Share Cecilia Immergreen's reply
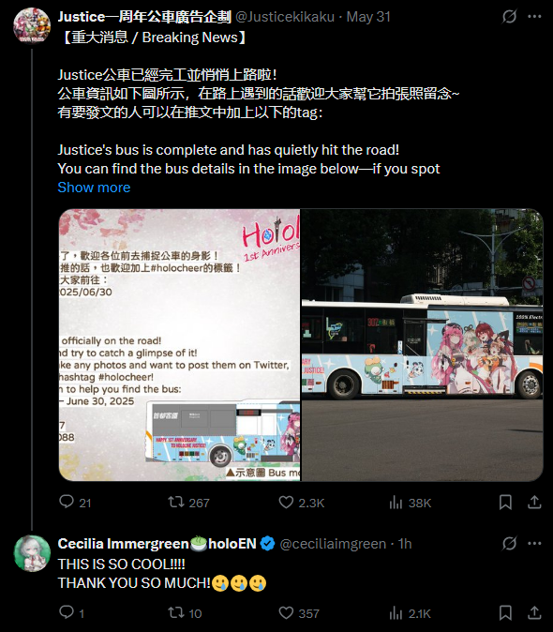553x632 pixels. coord(534,612)
